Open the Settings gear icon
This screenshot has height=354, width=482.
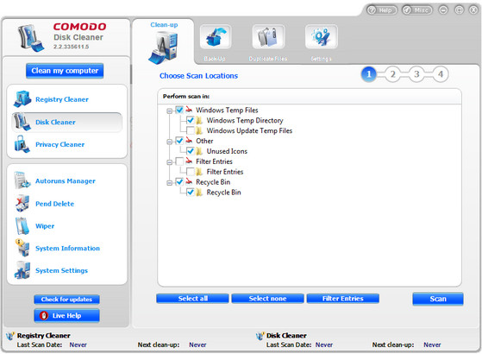point(322,36)
